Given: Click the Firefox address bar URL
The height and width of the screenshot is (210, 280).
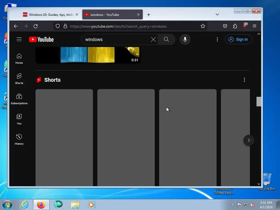Looking at the screenshot, I should [118, 26].
